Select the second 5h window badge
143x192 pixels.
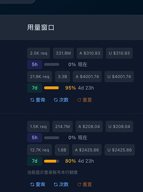[35, 137]
